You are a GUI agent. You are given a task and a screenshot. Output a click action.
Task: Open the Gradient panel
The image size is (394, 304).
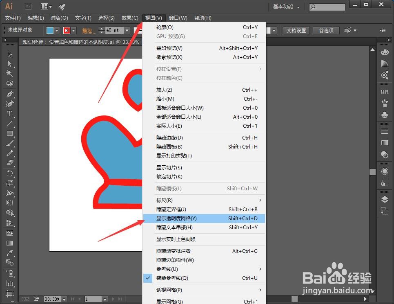point(385,142)
